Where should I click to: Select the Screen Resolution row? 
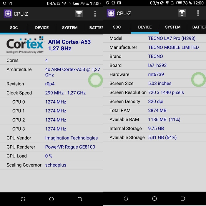[154, 92]
